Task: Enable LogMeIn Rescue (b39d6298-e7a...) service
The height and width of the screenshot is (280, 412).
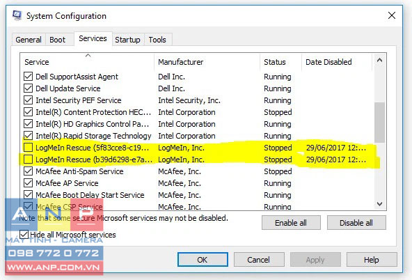Action: [x=28, y=160]
